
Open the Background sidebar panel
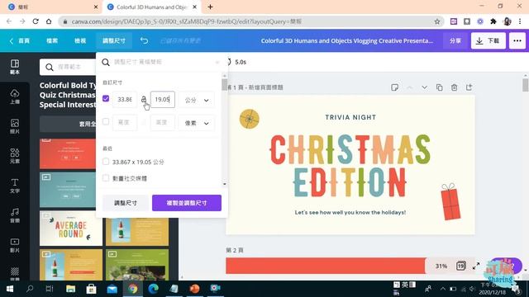(15, 273)
